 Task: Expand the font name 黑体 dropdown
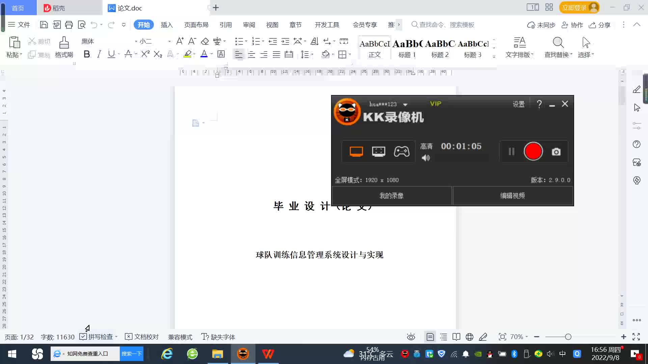click(136, 41)
